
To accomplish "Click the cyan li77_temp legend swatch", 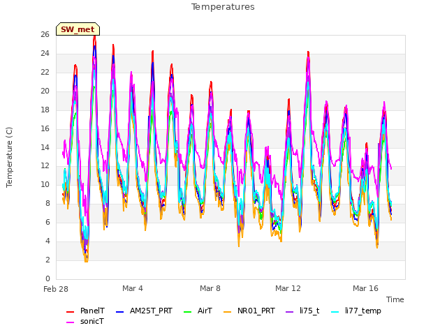I will click(335, 312).
